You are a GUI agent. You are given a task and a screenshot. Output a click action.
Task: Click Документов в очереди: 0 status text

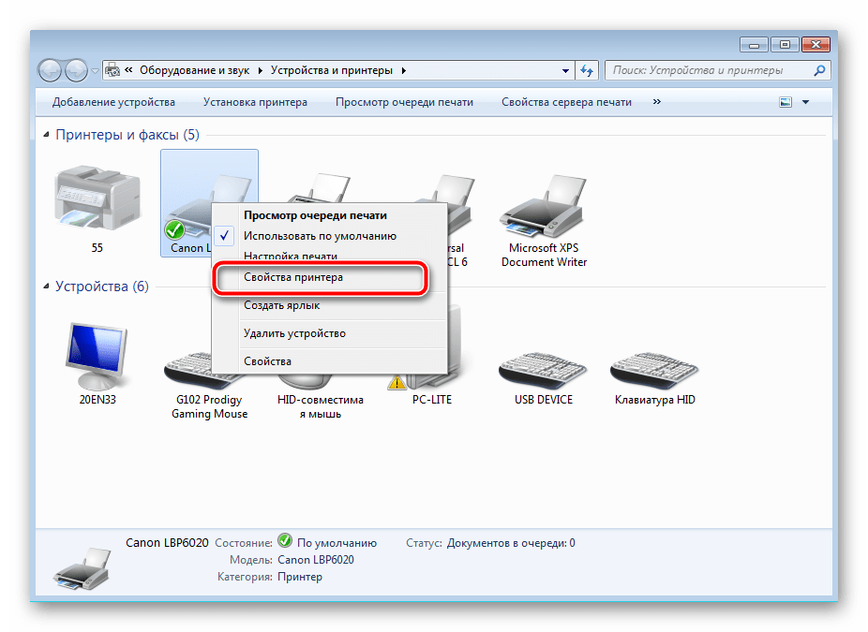pos(511,543)
